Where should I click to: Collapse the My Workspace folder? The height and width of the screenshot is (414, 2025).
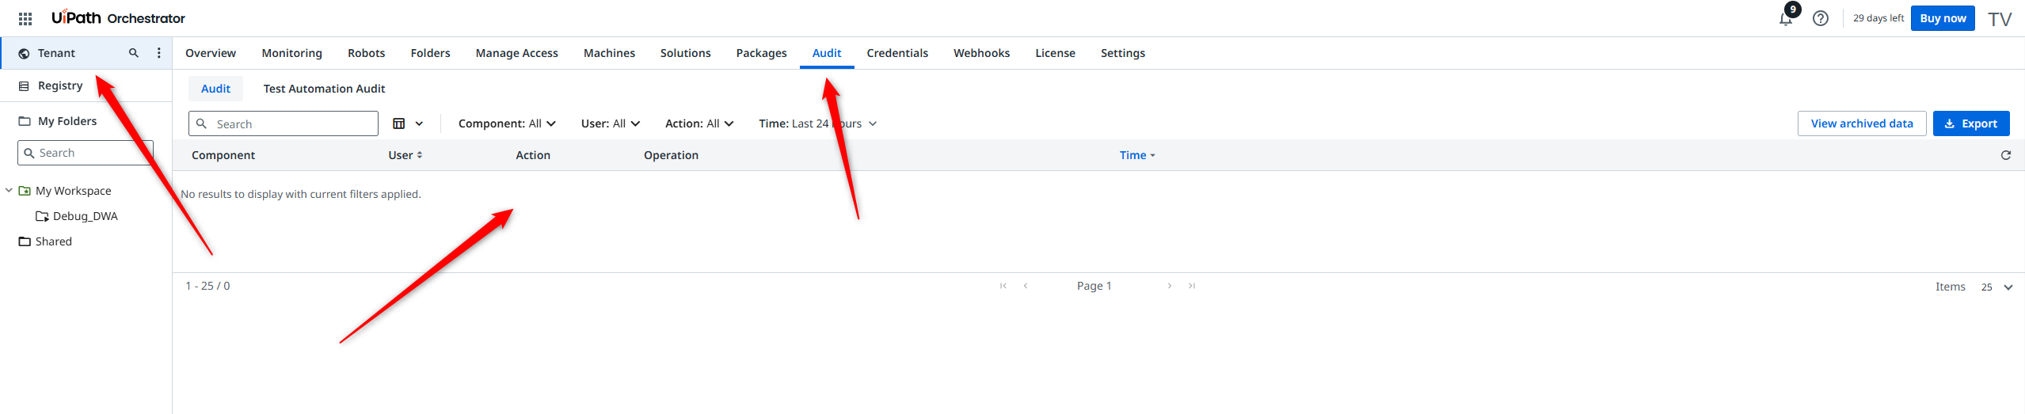9,191
